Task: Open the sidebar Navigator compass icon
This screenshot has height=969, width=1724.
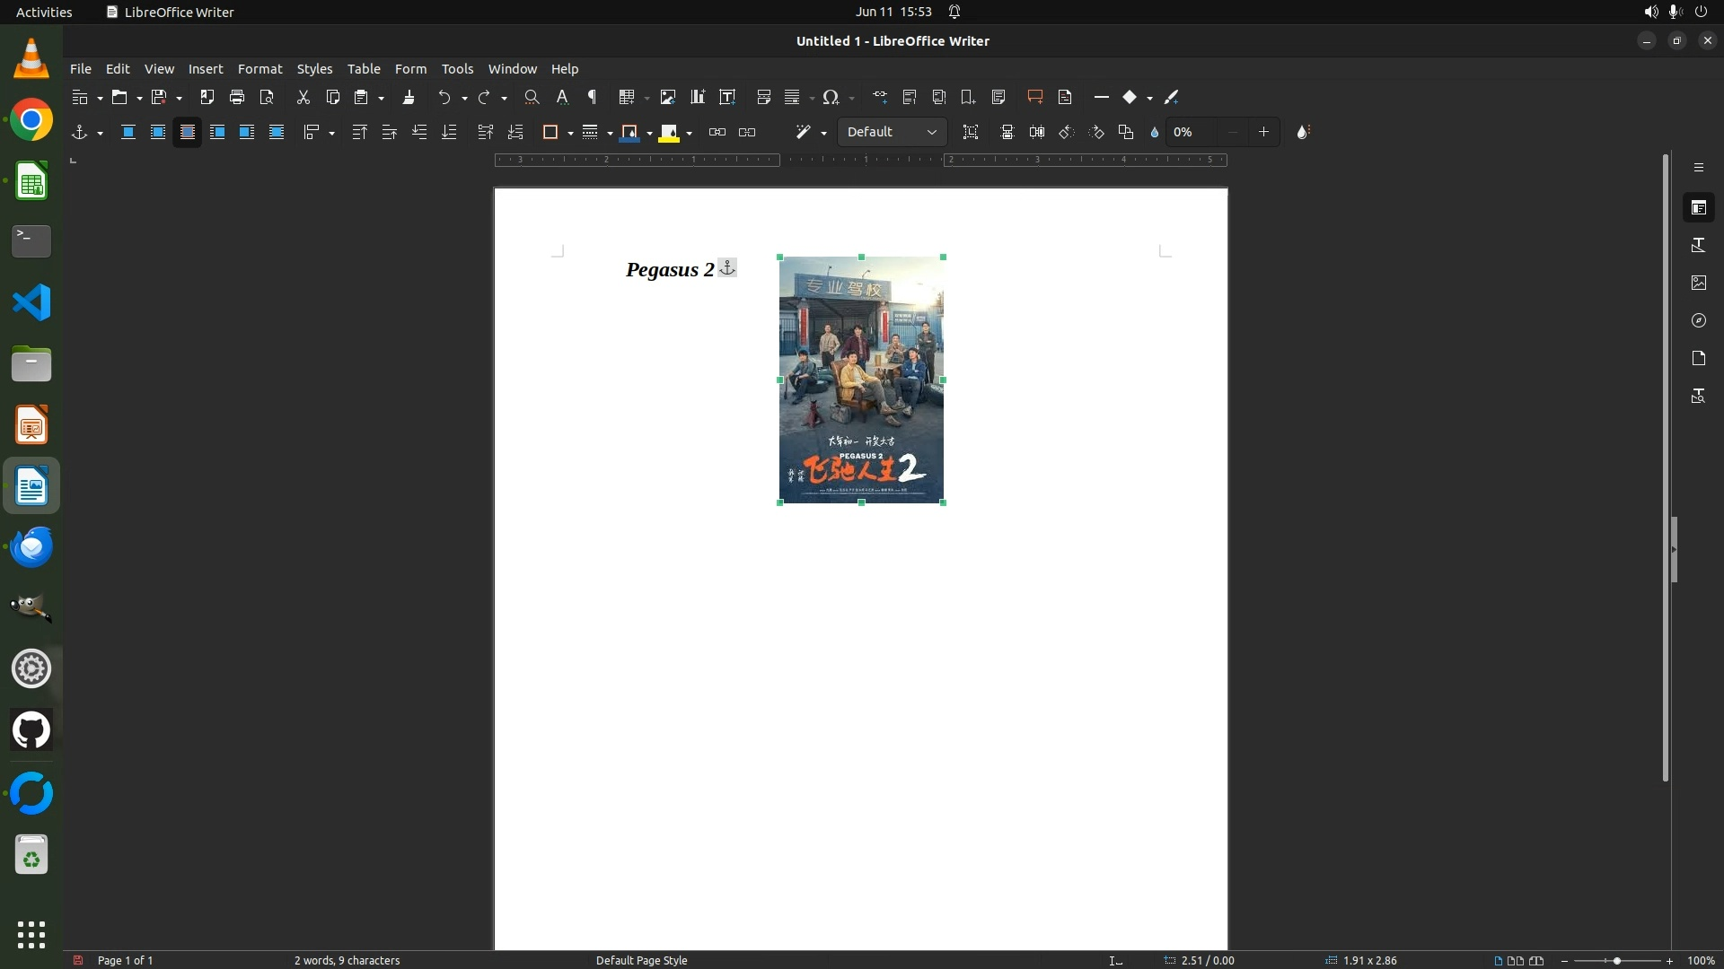Action: click(1698, 320)
